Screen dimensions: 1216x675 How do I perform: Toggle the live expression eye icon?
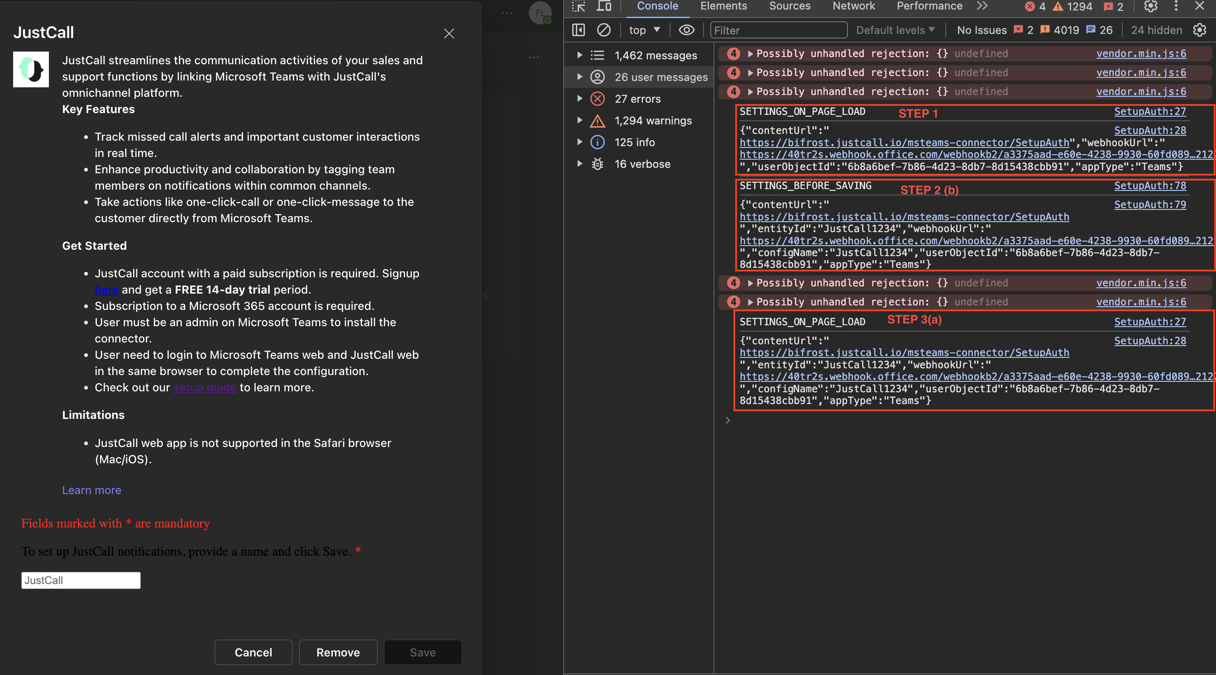[686, 30]
